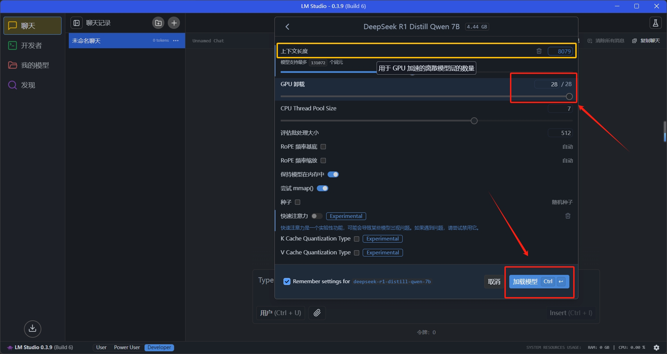667x354 pixels.
Task: Switch to User mode
Action: tap(101, 347)
